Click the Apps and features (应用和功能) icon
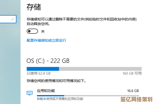 coord(30,93)
